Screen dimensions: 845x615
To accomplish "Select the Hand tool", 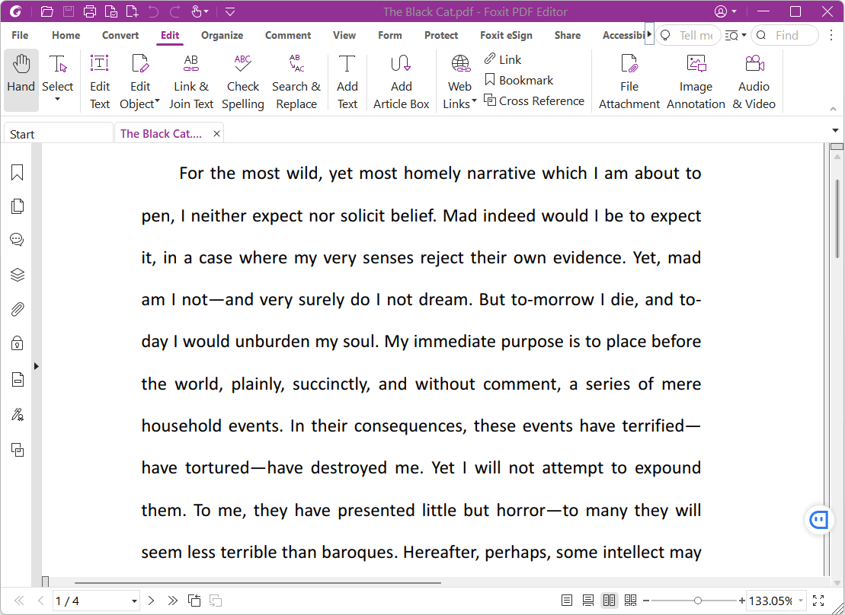I will point(21,80).
